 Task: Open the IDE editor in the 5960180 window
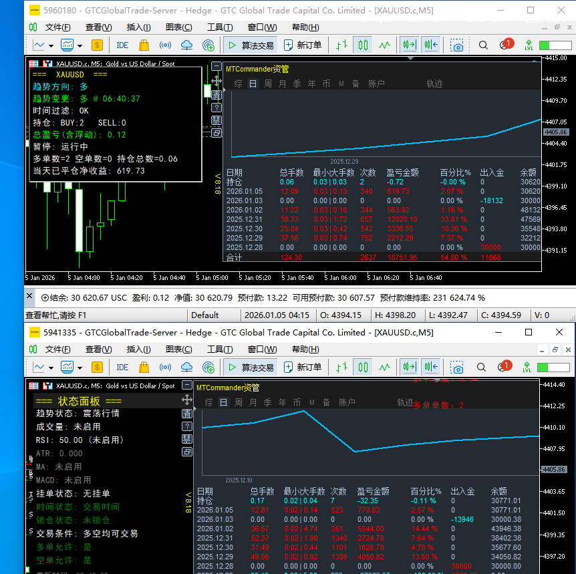pos(122,45)
